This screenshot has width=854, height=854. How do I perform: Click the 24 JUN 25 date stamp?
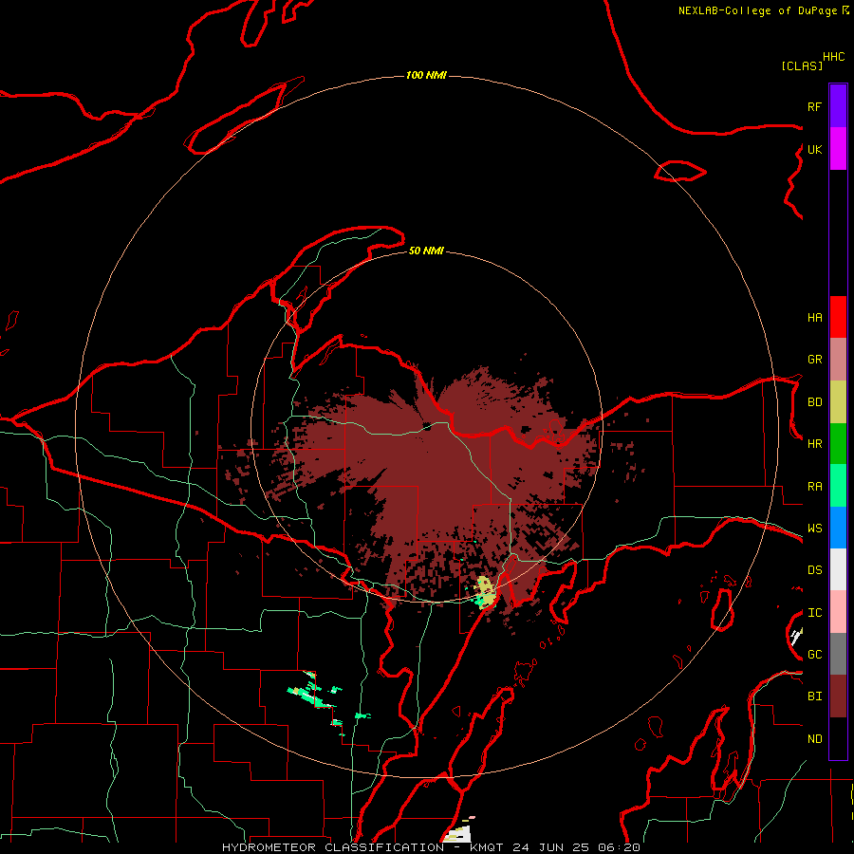point(550,847)
